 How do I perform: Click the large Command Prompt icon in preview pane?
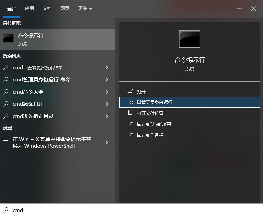pos(190,39)
